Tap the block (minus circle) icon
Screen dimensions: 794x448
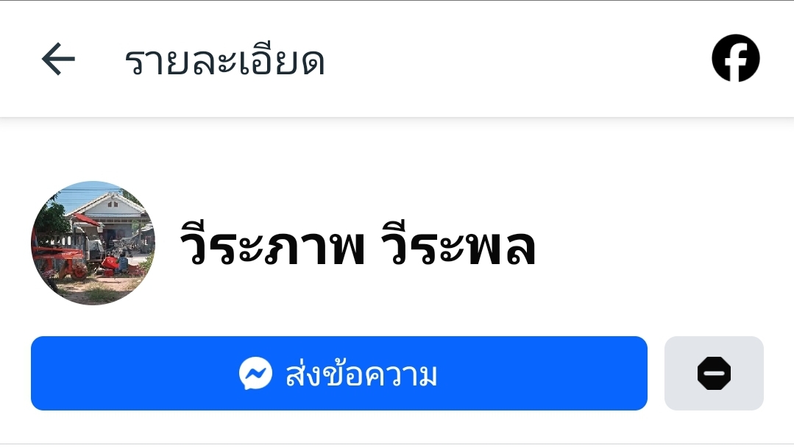coord(714,374)
